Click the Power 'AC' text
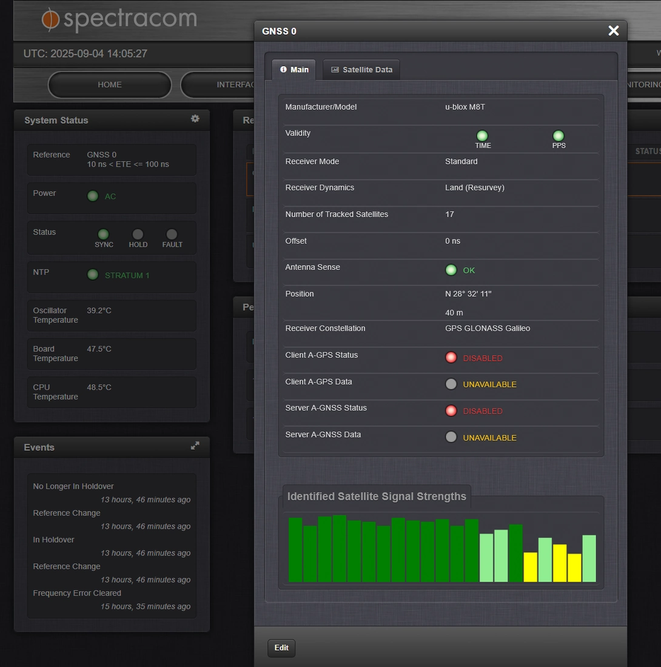This screenshot has width=661, height=667. 110,196
